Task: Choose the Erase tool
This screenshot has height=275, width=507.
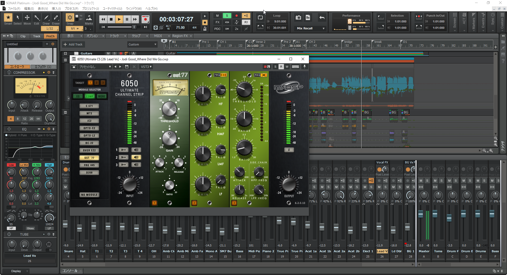Action: pyautogui.click(x=55, y=18)
